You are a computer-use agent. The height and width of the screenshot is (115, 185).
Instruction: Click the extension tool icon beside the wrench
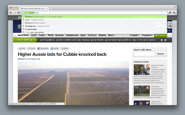pos(170,13)
